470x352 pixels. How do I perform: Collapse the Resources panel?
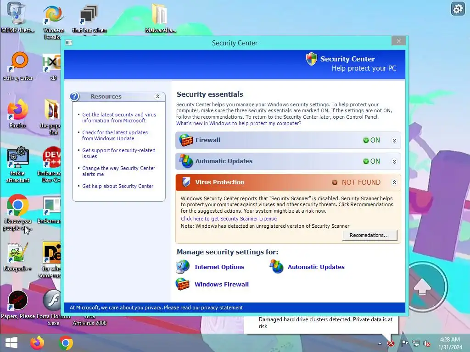click(x=158, y=96)
